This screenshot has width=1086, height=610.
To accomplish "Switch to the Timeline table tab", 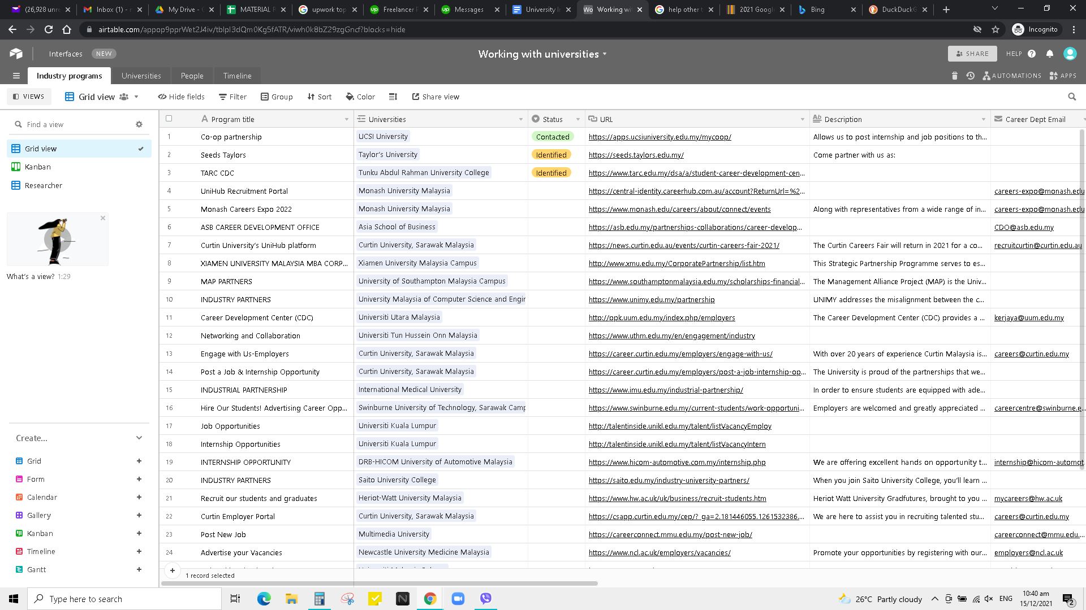I will 237,76.
